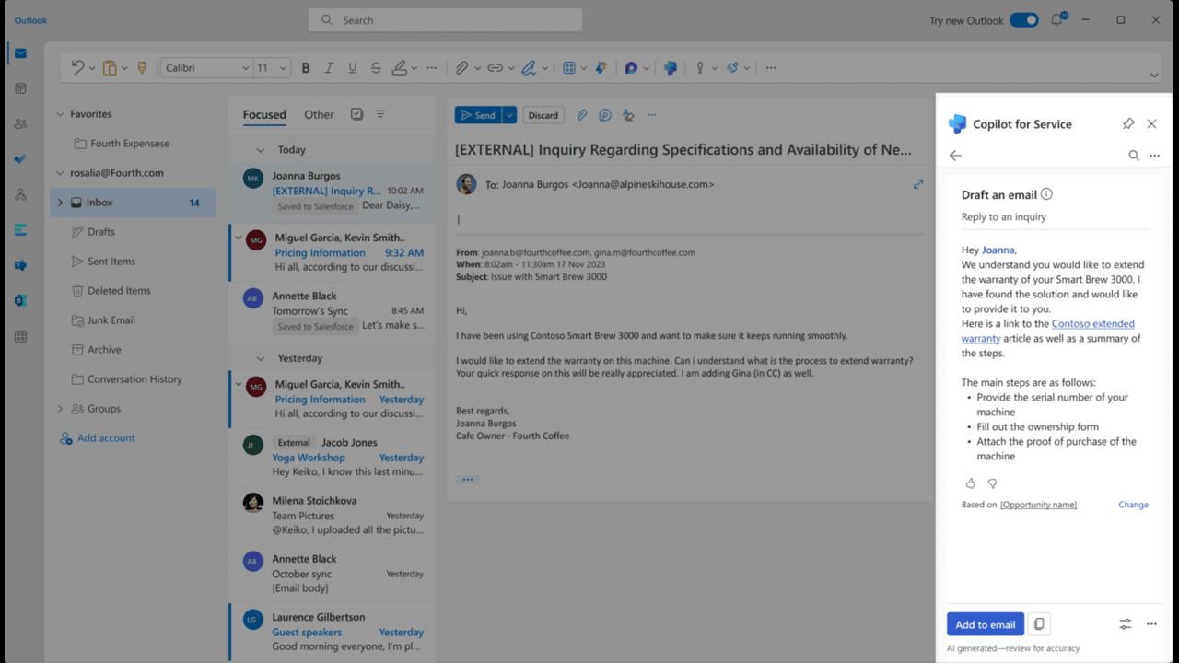Toggle underline formatting
Image resolution: width=1179 pixels, height=663 pixels.
[353, 67]
